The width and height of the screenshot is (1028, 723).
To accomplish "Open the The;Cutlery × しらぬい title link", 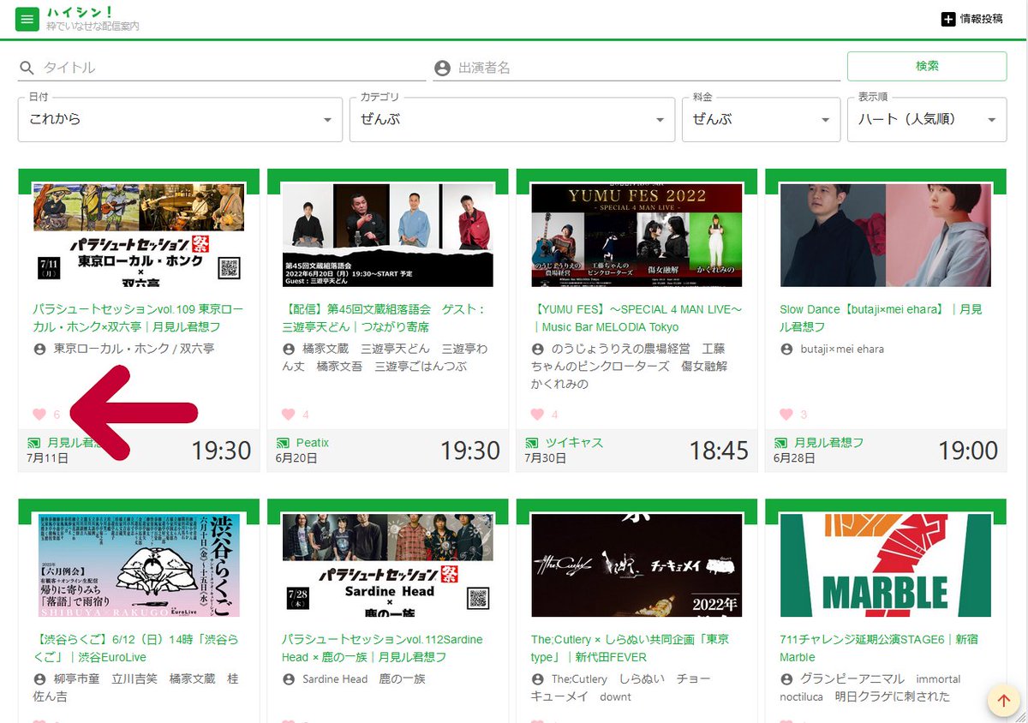I will [x=630, y=648].
